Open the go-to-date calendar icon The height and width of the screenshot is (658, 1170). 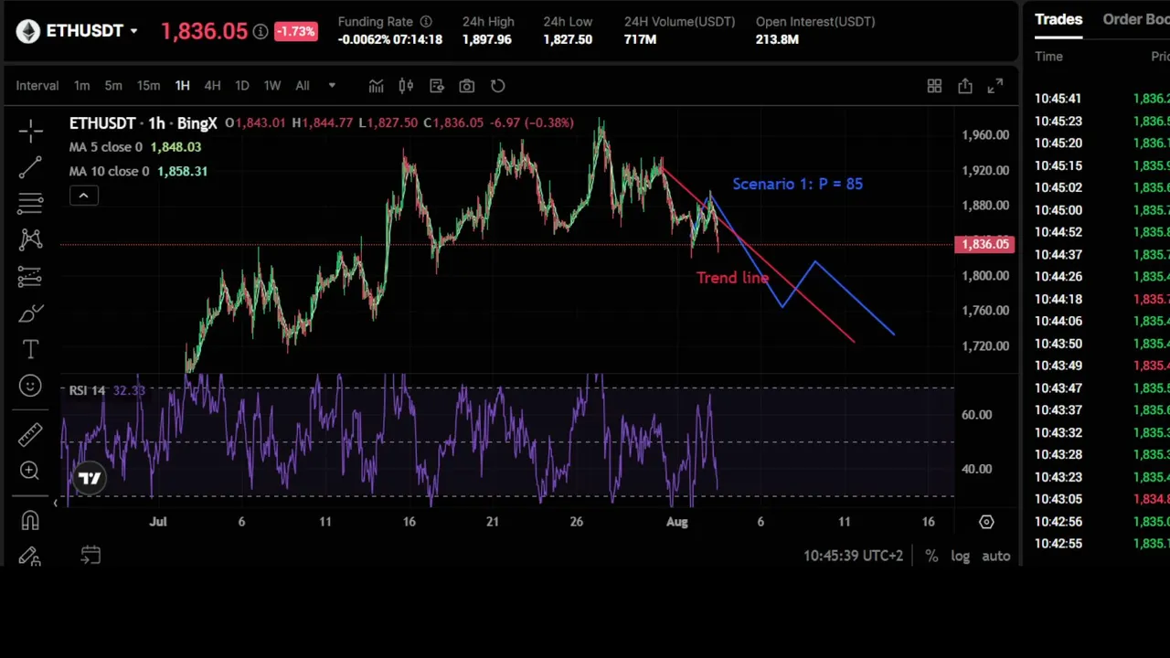(90, 555)
